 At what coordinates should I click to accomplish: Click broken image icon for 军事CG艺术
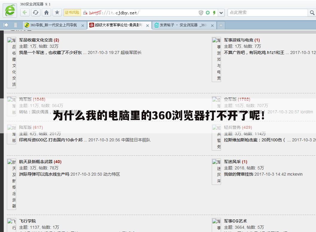217,225
